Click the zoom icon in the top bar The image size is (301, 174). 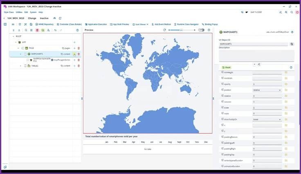coord(286,12)
